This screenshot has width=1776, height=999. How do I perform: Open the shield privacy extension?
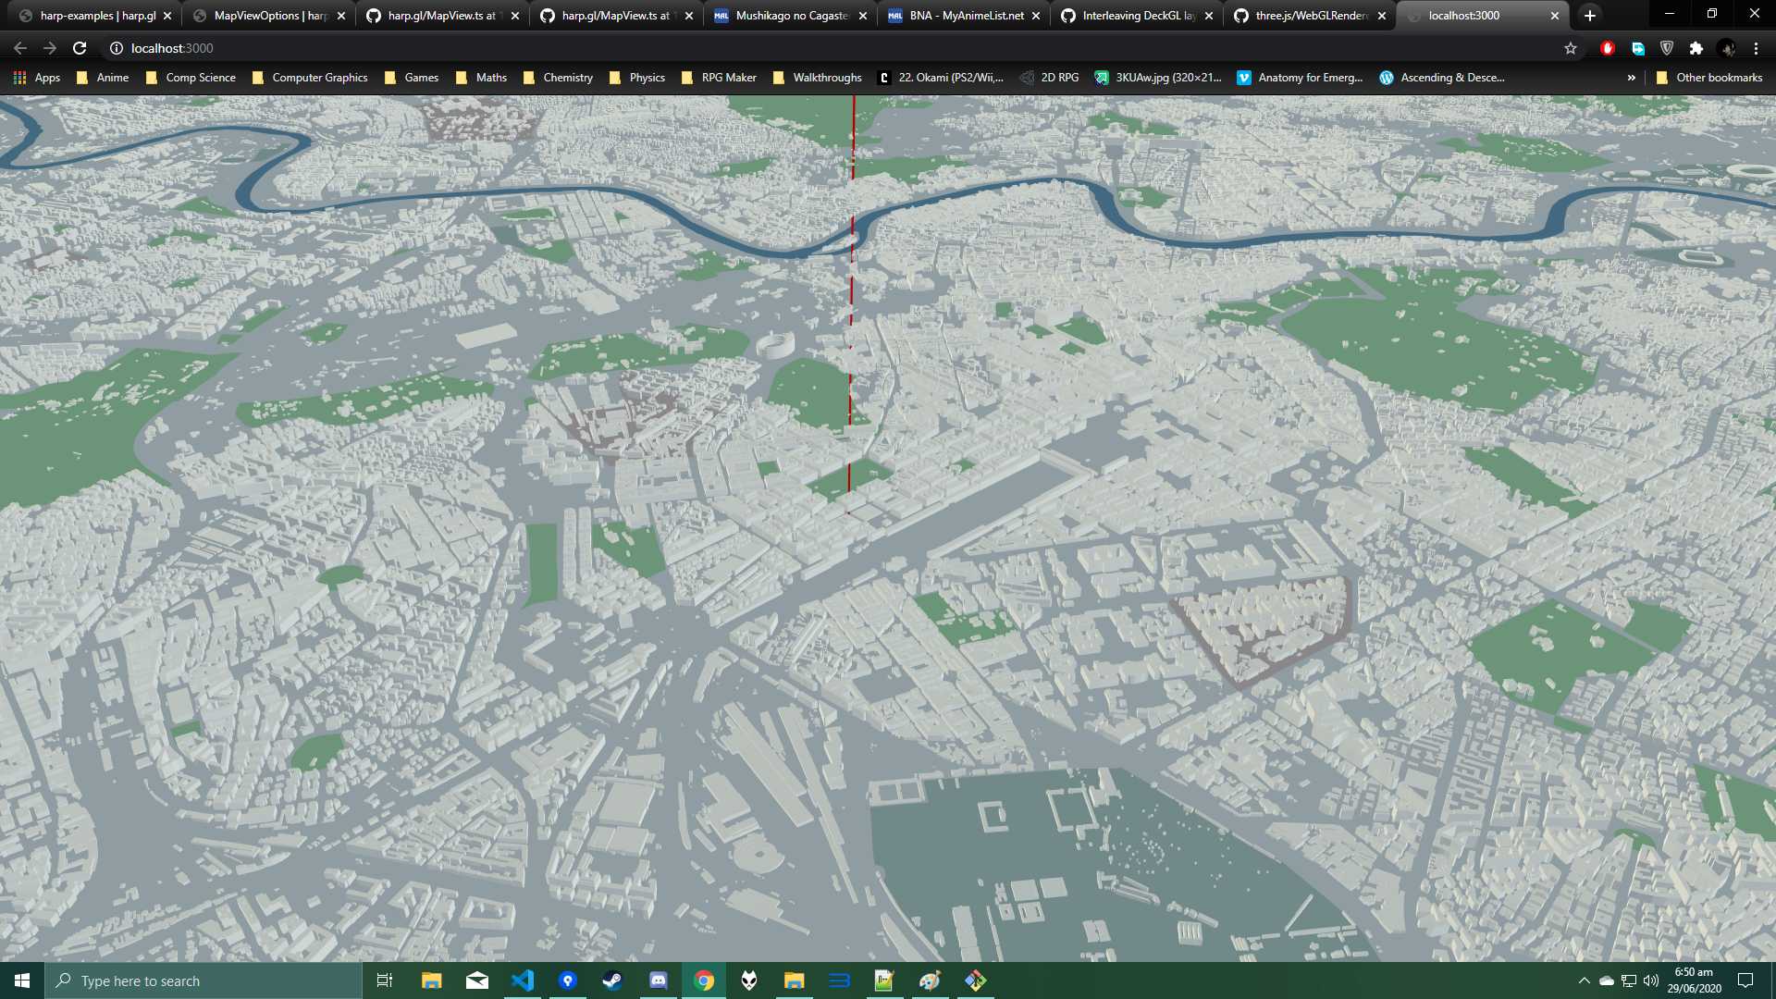pyautogui.click(x=1668, y=48)
